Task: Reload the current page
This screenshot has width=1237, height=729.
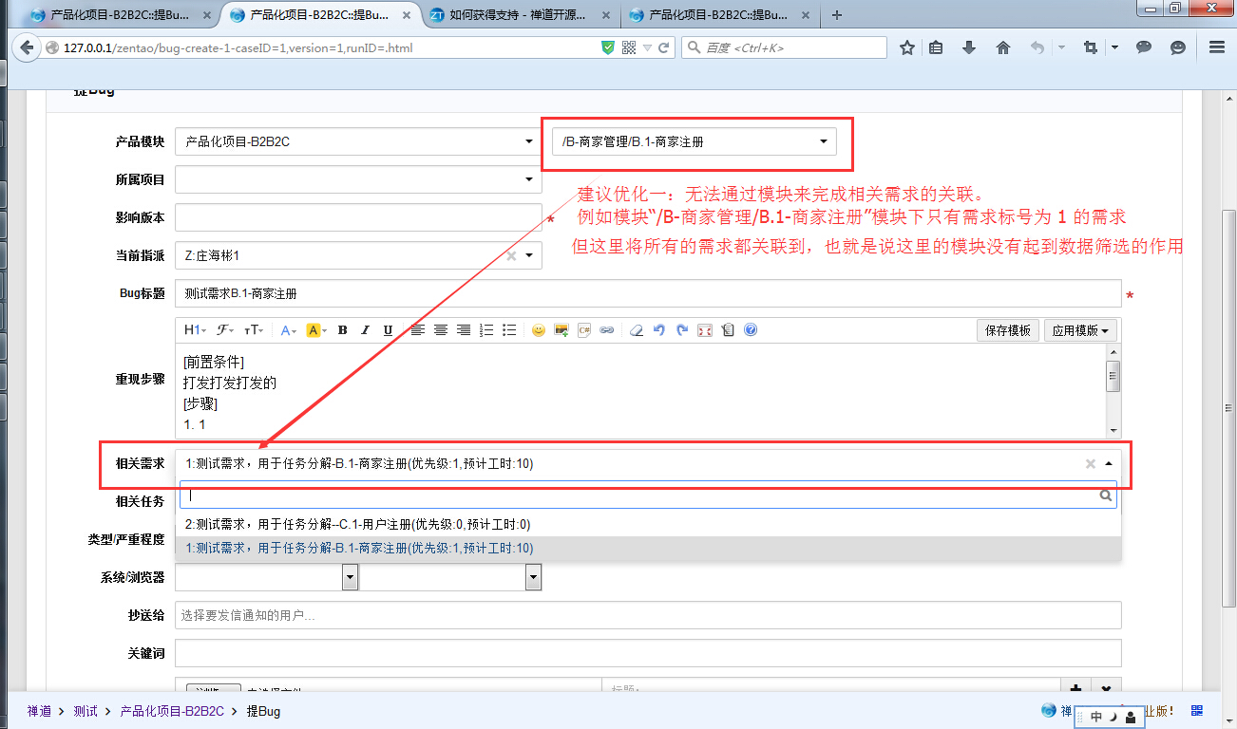Action: click(x=663, y=47)
